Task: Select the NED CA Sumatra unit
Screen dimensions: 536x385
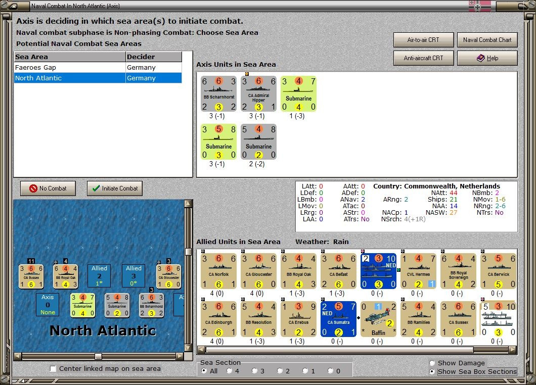Action: click(339, 319)
